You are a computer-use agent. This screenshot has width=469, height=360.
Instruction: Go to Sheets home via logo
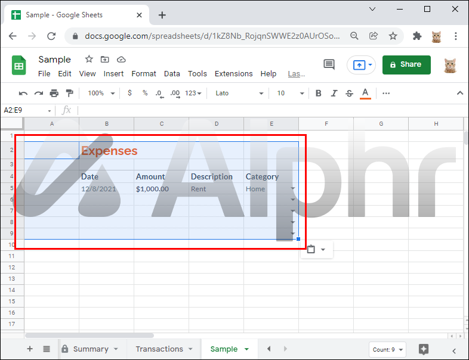[x=19, y=65]
